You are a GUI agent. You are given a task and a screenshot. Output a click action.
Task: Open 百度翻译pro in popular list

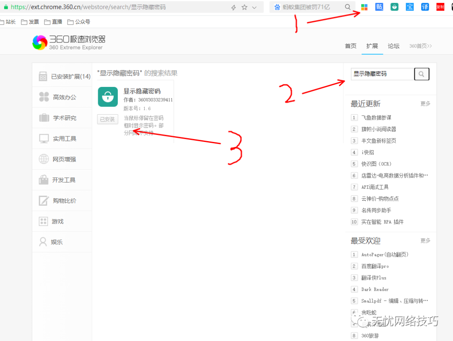375,266
